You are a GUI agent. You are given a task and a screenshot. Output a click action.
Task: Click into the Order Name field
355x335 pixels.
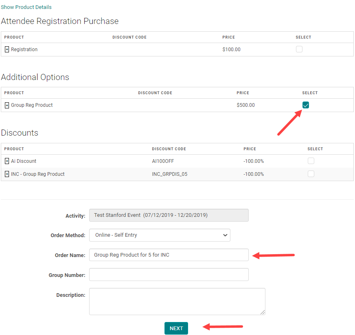pos(169,255)
